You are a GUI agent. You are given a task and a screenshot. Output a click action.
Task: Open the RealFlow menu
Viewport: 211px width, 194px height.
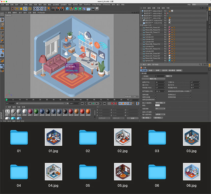(87, 5)
